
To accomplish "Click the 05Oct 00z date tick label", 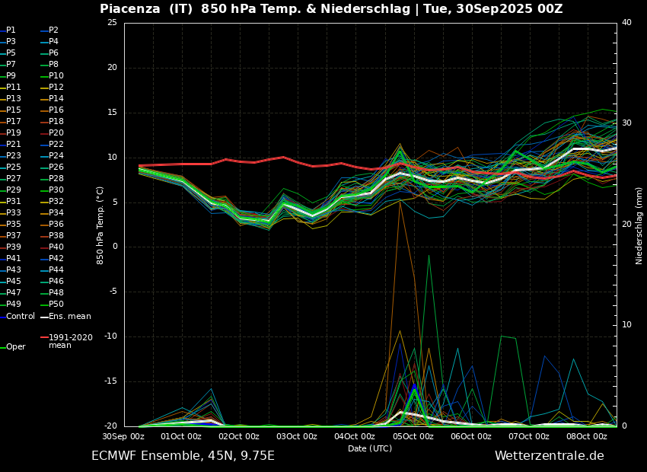I will coord(413,436).
